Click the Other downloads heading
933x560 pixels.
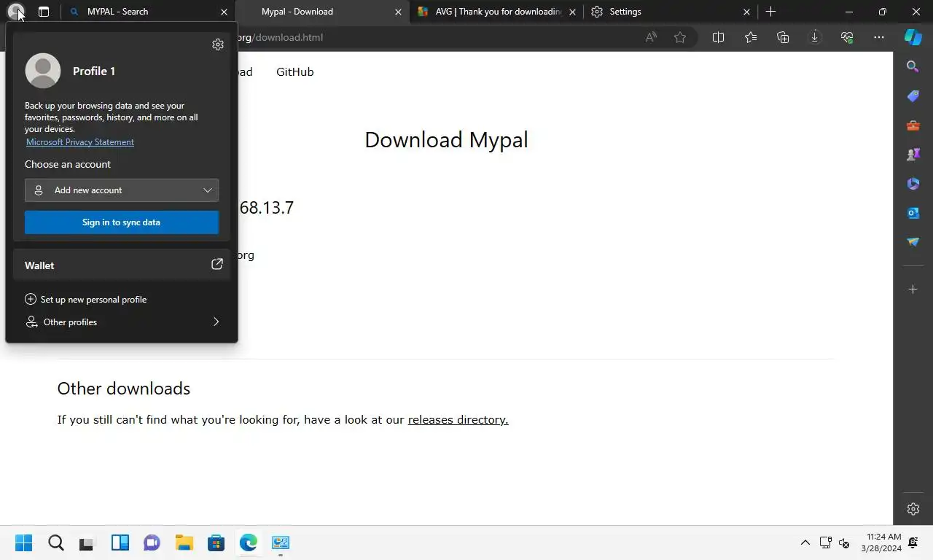124,389
